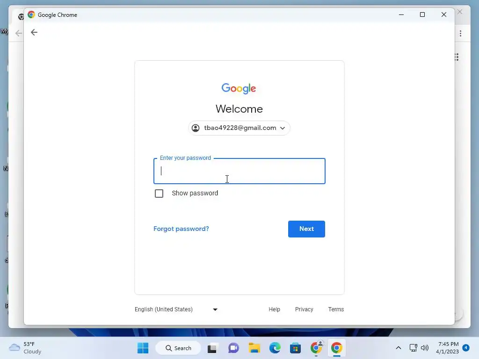Viewport: 479px width, 359px height.
Task: Click the Next button
Action: point(306,229)
